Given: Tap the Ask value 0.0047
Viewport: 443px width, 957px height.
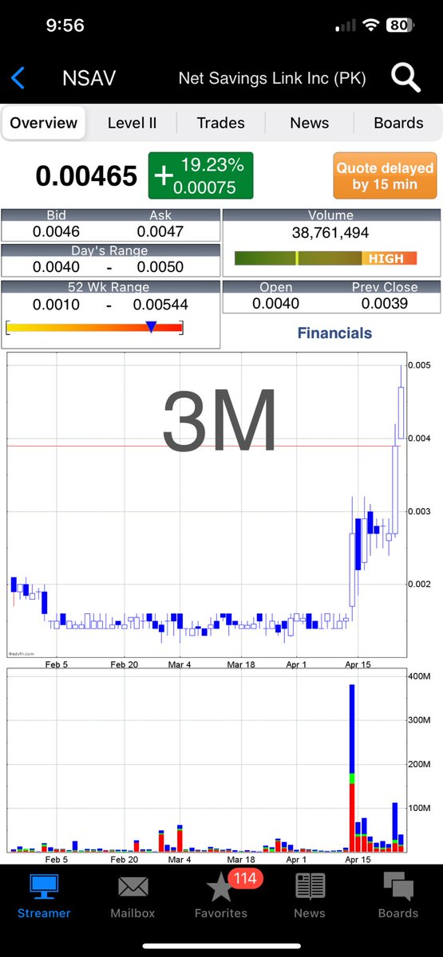Looking at the screenshot, I should point(160,231).
